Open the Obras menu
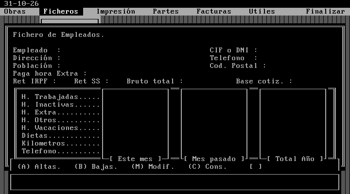This screenshot has width=350, height=194. 15,11
